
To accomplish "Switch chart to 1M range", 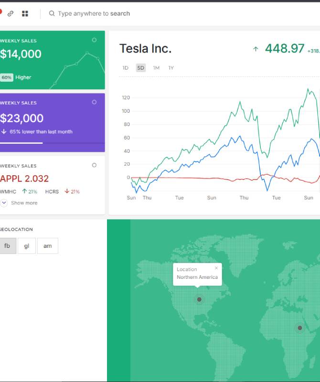I will 156,68.
